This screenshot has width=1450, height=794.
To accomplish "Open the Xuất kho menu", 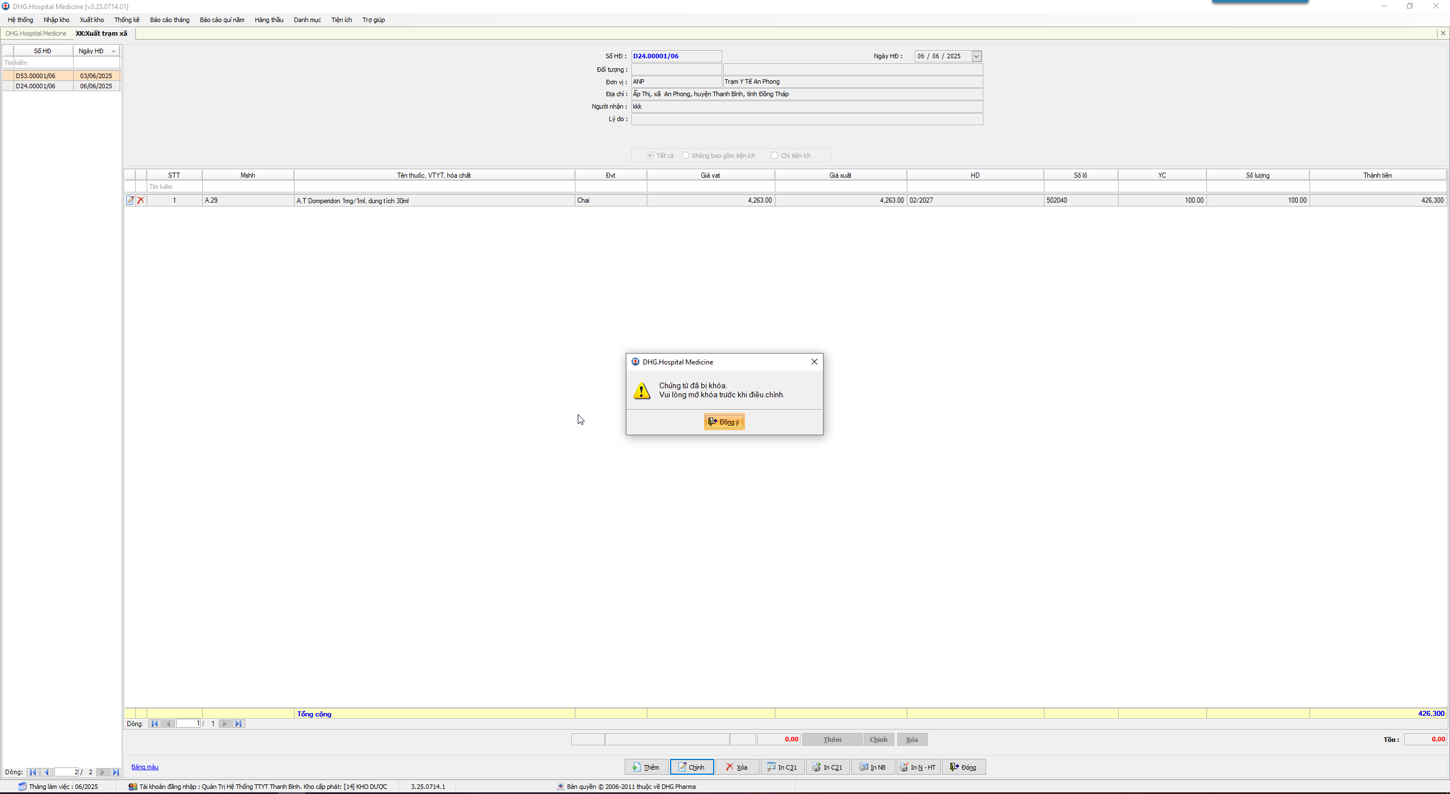I will click(x=92, y=20).
